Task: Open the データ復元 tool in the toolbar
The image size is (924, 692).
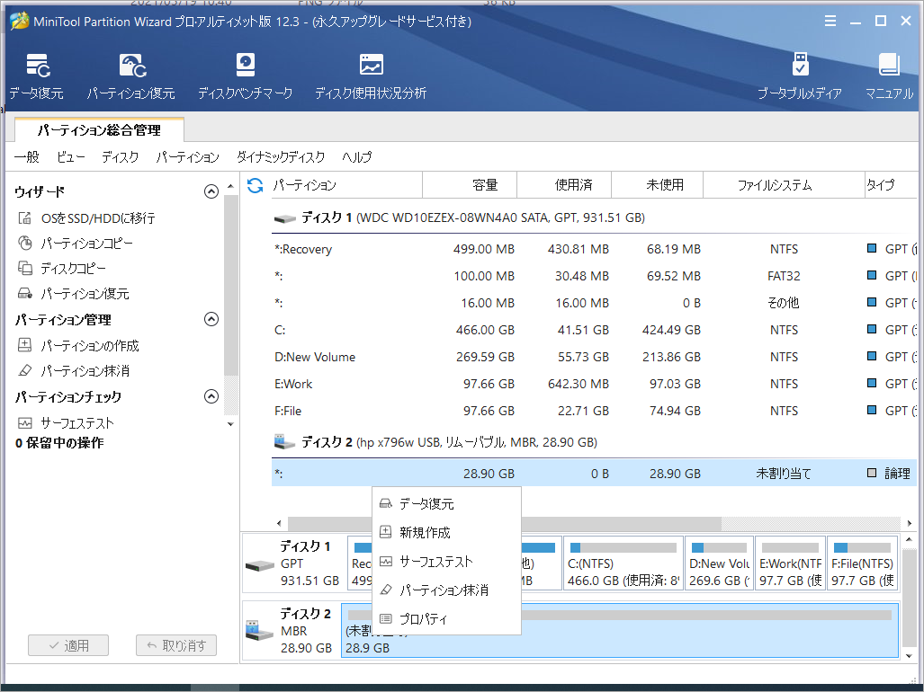Action: click(37, 75)
